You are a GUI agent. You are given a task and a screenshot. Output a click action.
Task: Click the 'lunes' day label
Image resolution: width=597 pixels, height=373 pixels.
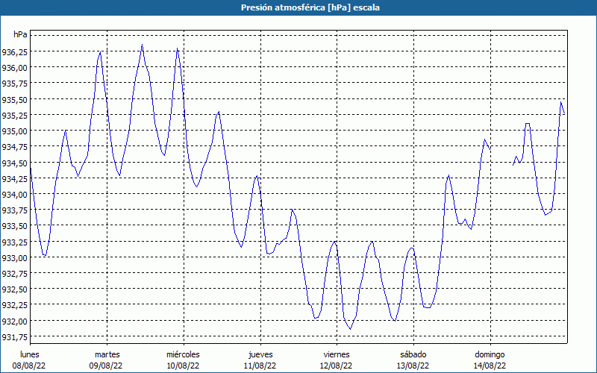pyautogui.click(x=30, y=354)
